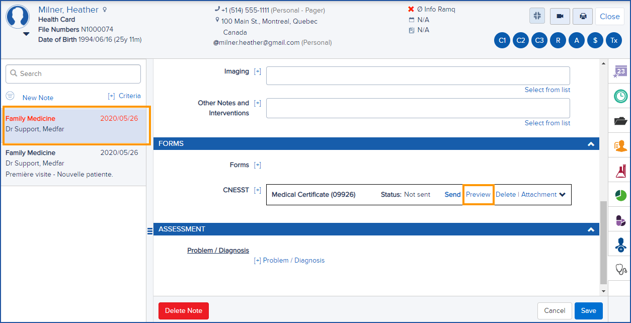Save the current note
This screenshot has height=323, width=631.
[588, 310]
